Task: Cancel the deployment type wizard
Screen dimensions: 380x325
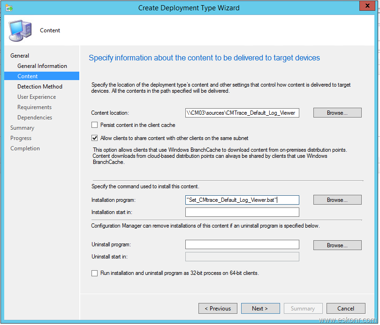Action: click(346, 309)
